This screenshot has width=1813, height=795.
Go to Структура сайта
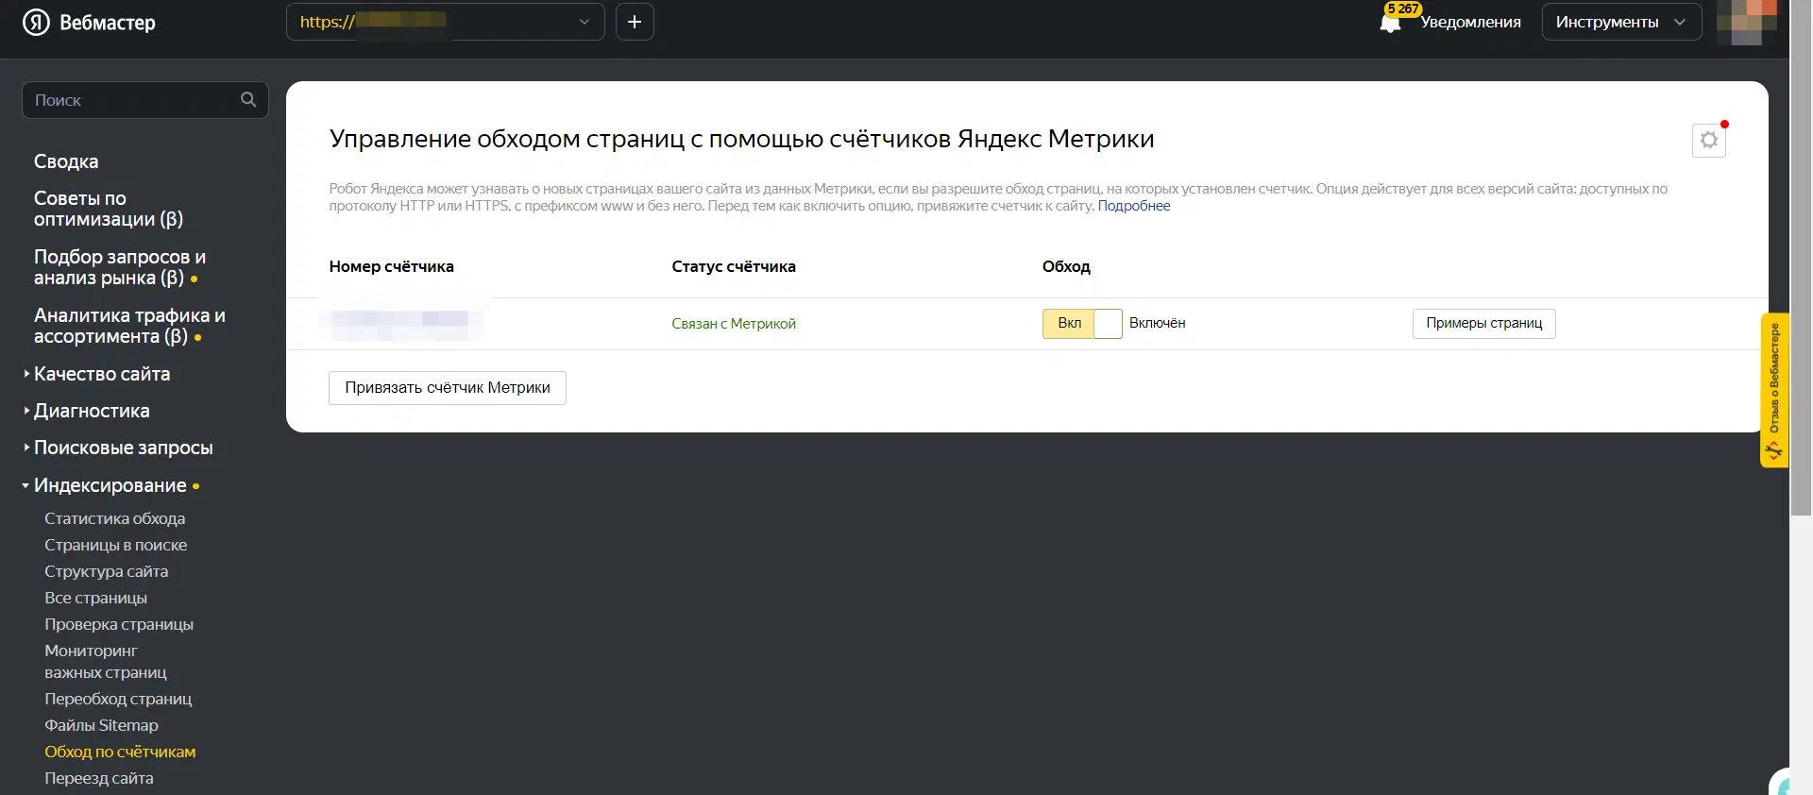click(107, 571)
